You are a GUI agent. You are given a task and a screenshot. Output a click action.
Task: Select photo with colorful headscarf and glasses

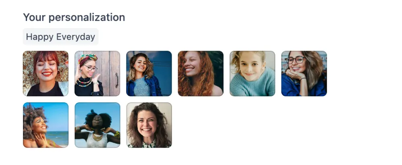(97, 73)
